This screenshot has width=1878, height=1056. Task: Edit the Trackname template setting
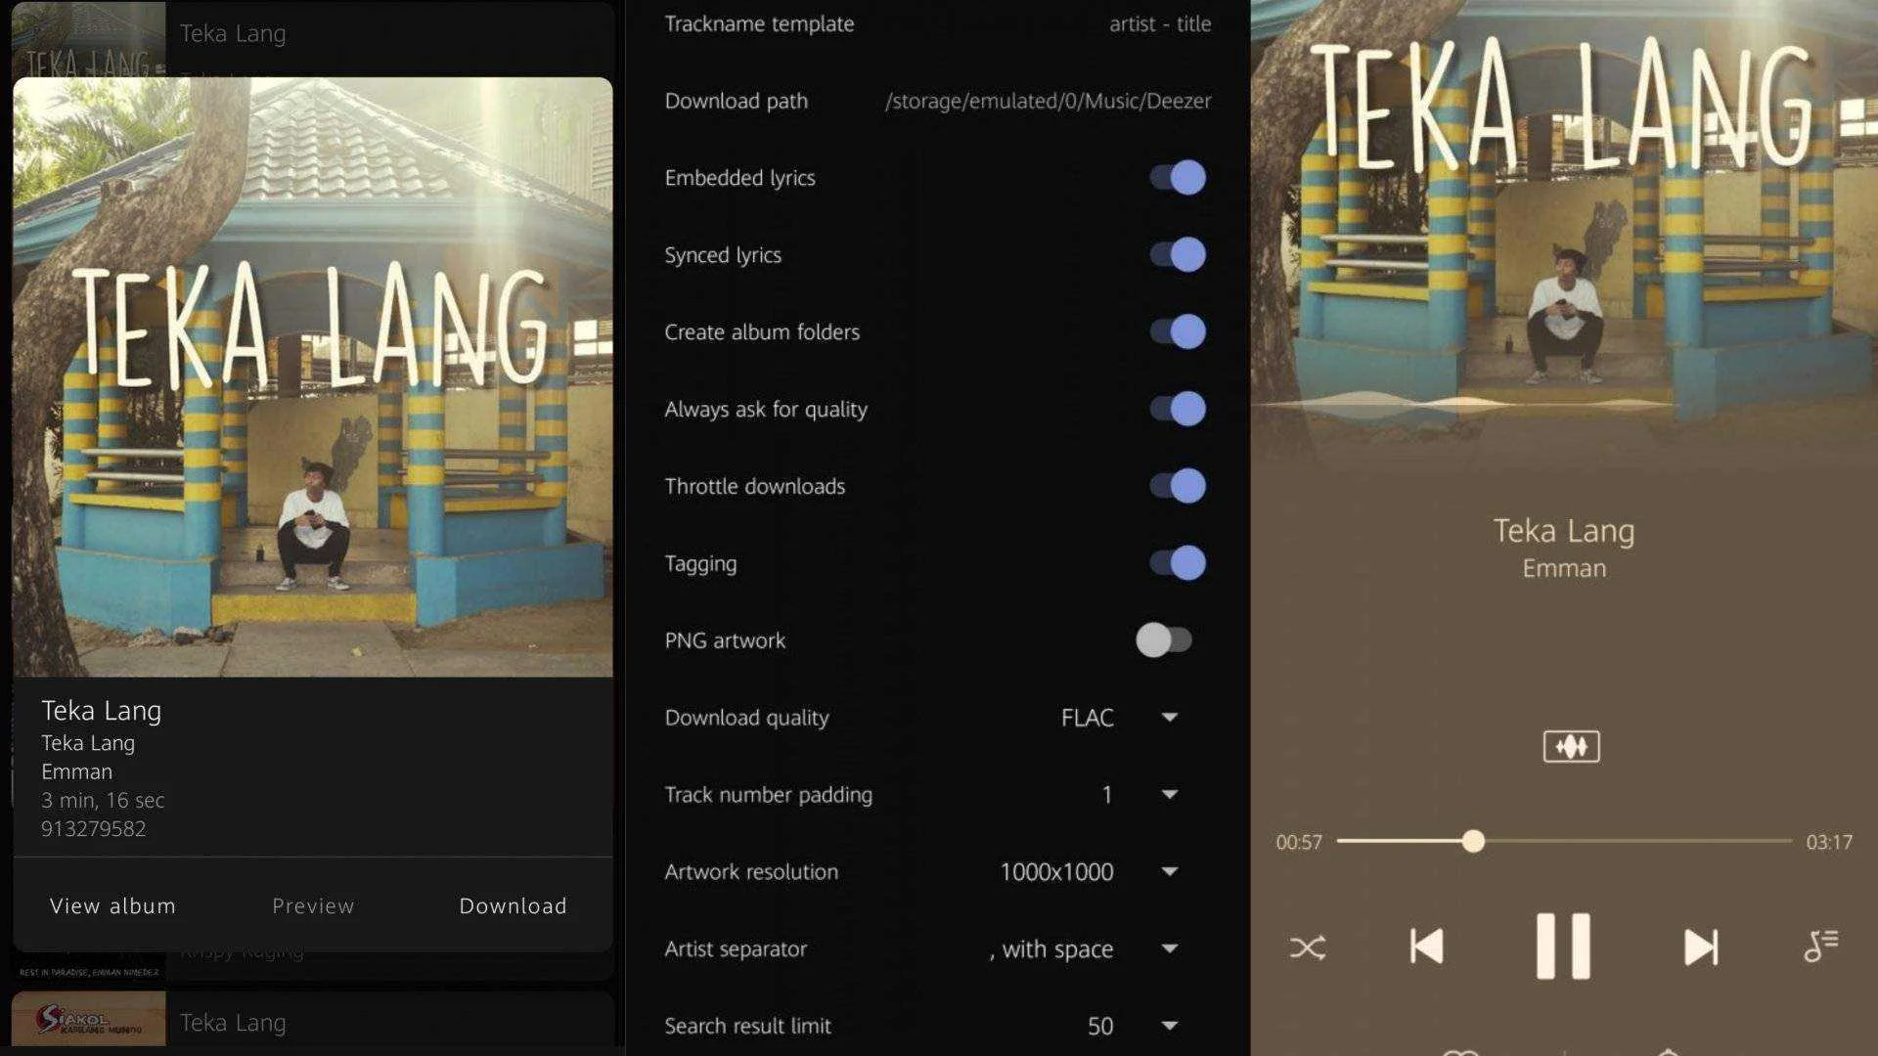click(937, 23)
